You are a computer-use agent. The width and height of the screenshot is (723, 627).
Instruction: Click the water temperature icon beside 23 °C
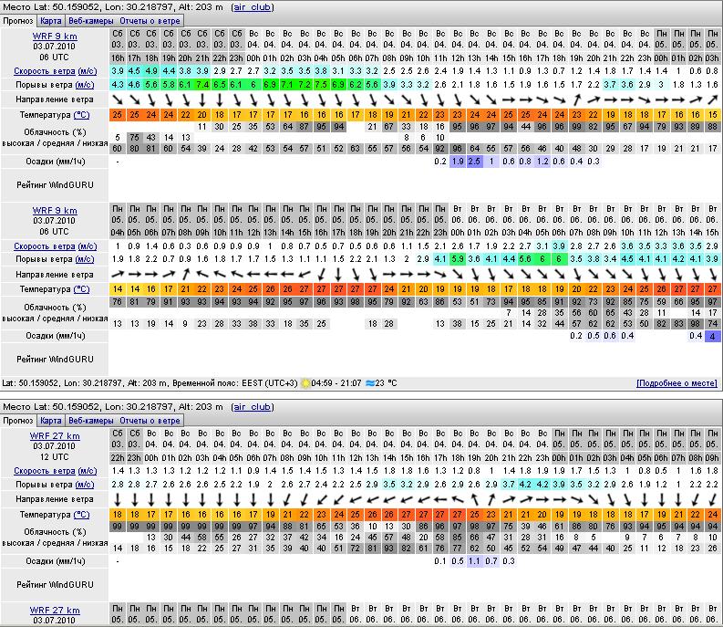point(369,384)
